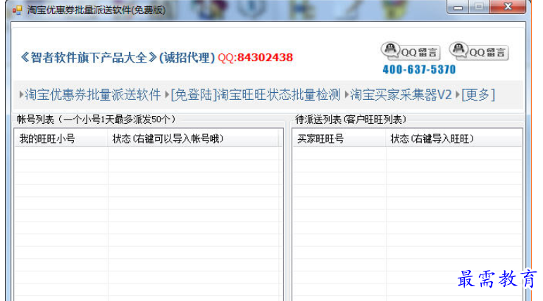Screen dimensions: 543x301
Task: Click the app icon in title bar
Action: point(17,10)
